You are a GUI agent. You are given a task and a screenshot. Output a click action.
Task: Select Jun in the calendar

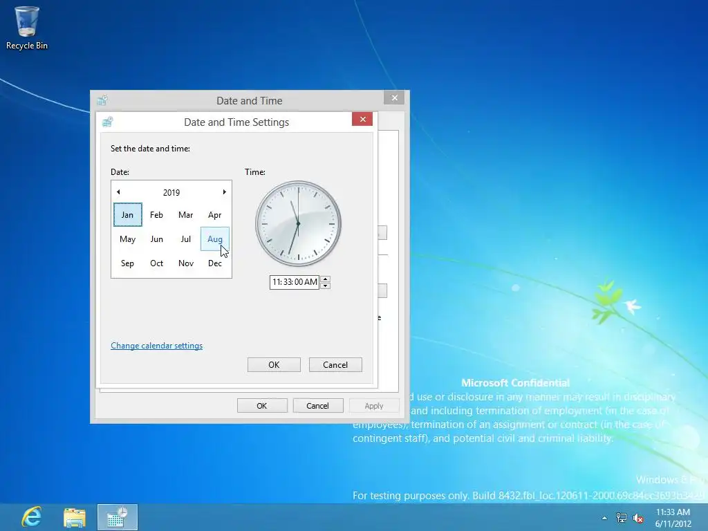pyautogui.click(x=156, y=239)
